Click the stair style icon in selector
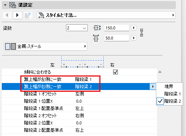186x136 pixels. coord(41,15)
